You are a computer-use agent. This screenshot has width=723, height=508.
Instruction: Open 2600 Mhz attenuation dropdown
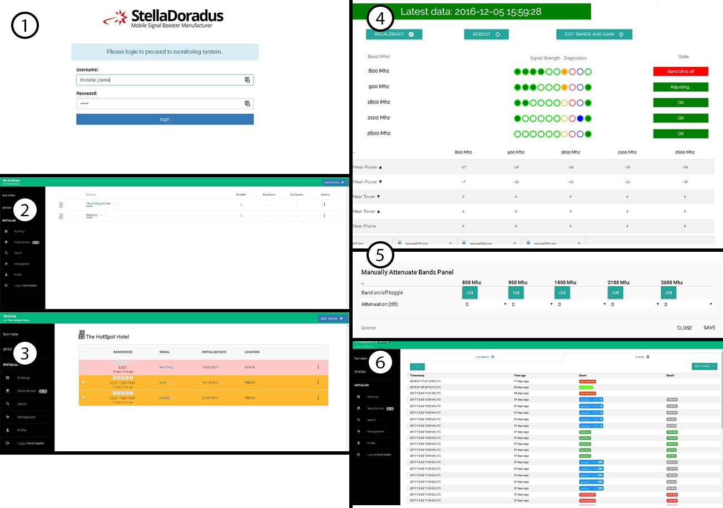point(688,305)
